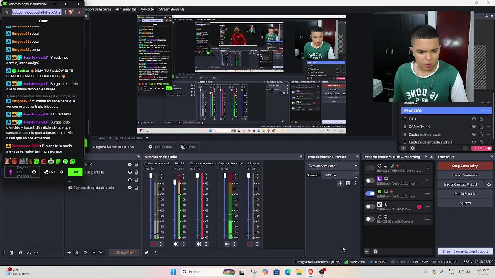Open KICK source three-dot menu
Image resolution: width=495 pixels, height=278 pixels.
click(488, 119)
